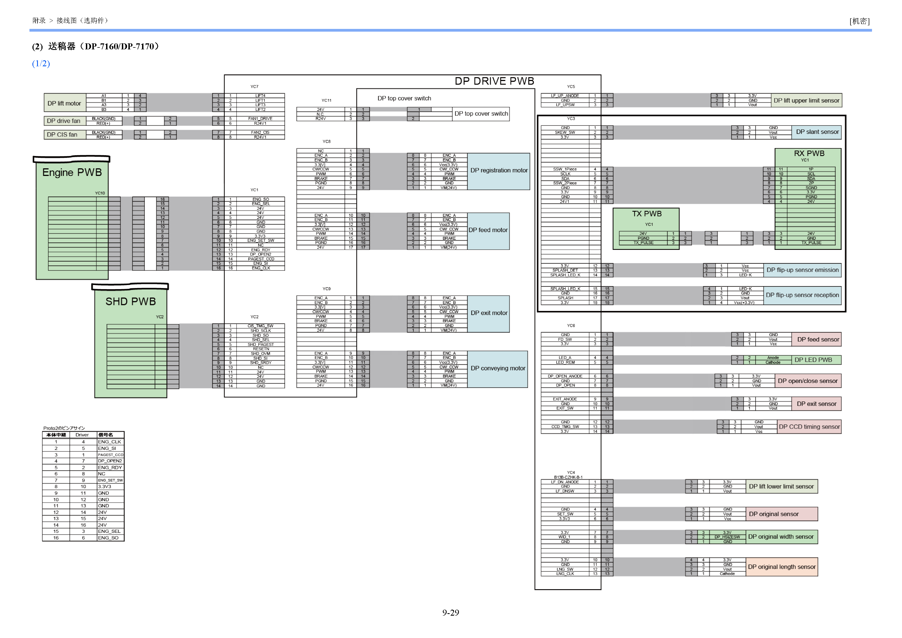Click the DP exit motor block
The height and width of the screenshot is (638, 902).
click(x=488, y=314)
